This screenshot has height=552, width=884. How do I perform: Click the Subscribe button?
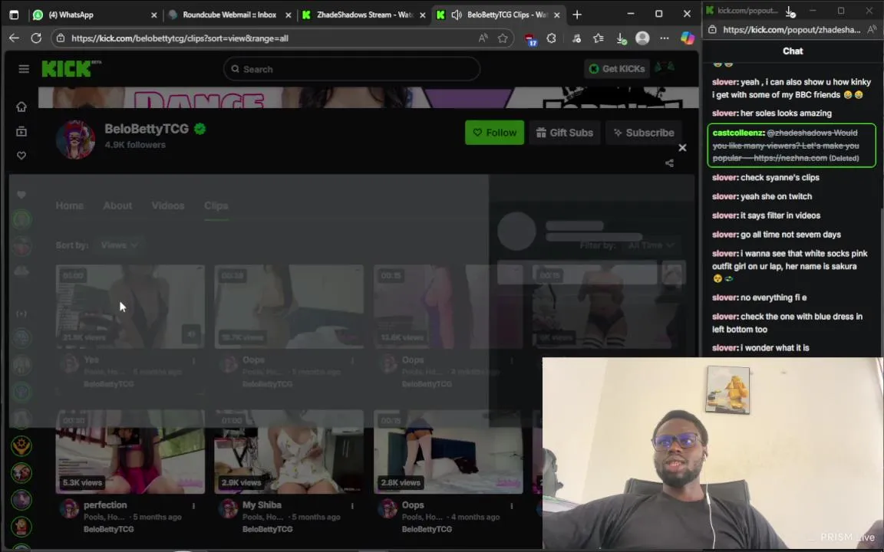click(x=644, y=133)
